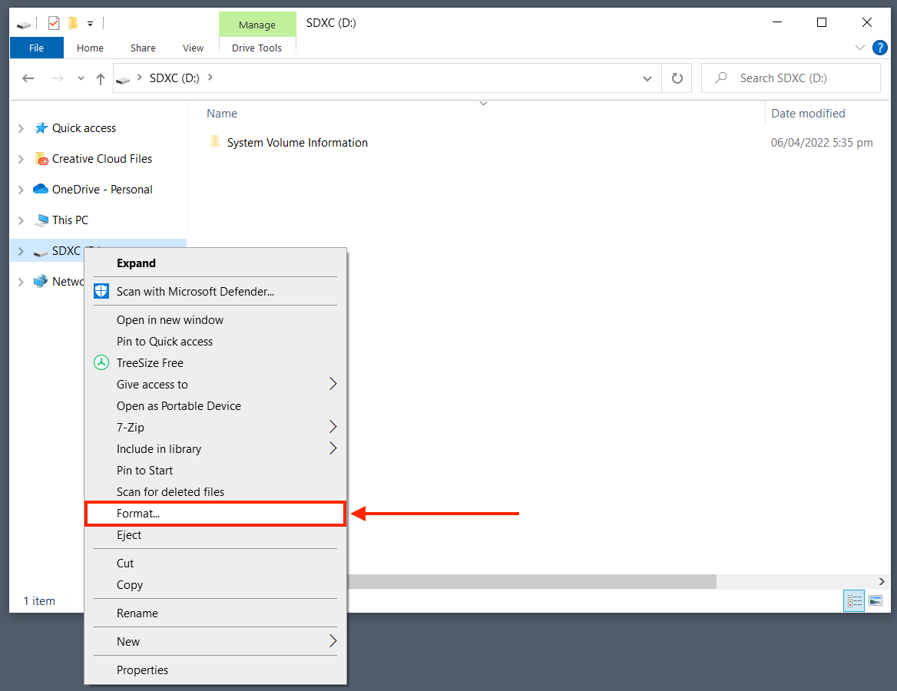
Task: Expand the ribbon with the chevron
Action: coord(860,48)
